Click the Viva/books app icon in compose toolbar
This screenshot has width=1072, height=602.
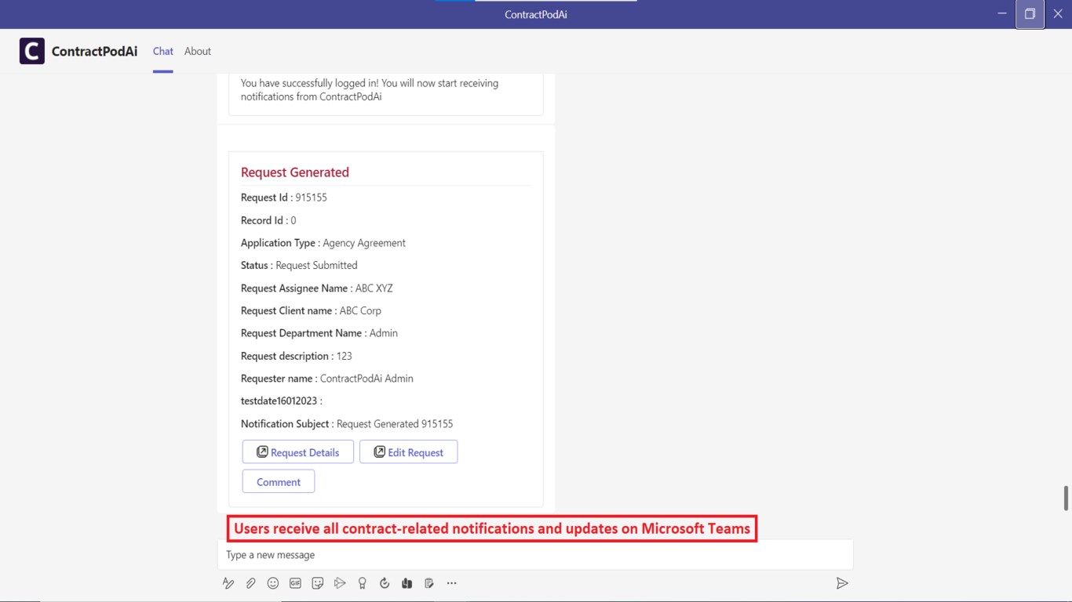point(407,583)
